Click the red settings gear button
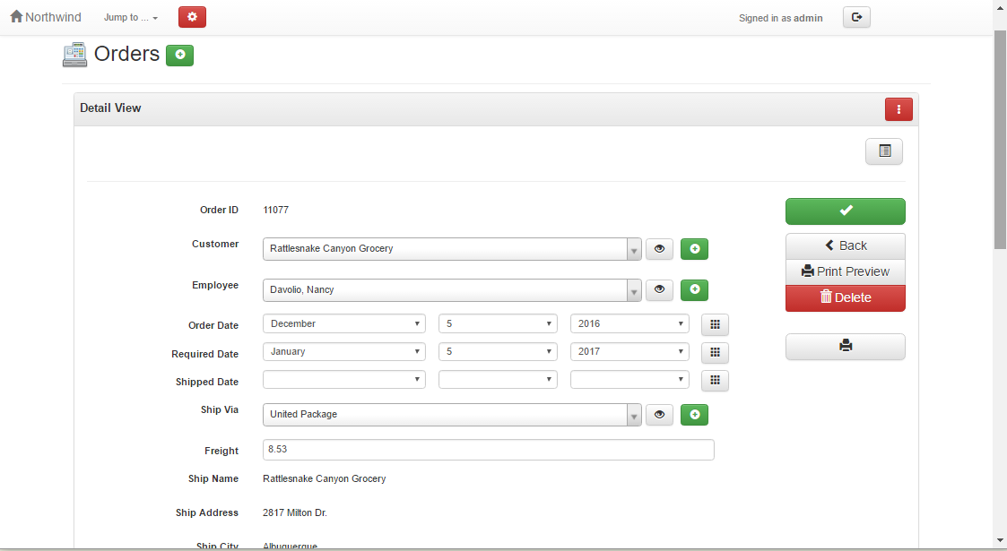Viewport: 1007px width, 551px height. tap(192, 17)
